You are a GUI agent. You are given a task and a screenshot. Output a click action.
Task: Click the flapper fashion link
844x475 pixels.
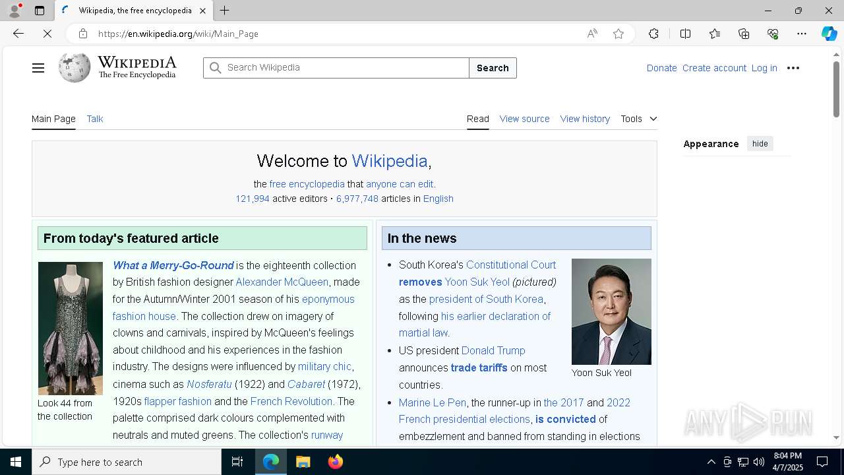coord(178,401)
